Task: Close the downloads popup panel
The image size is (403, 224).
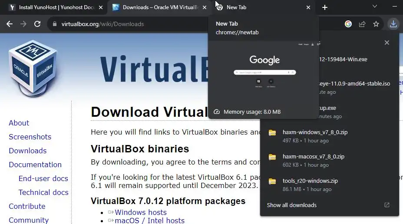Action: 387,43
